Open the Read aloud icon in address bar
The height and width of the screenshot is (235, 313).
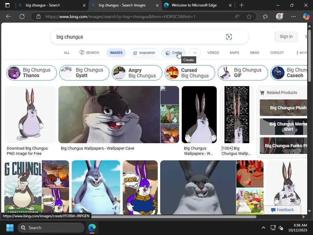237,17
